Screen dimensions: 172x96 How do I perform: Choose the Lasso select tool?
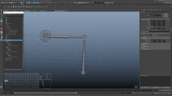1,13
